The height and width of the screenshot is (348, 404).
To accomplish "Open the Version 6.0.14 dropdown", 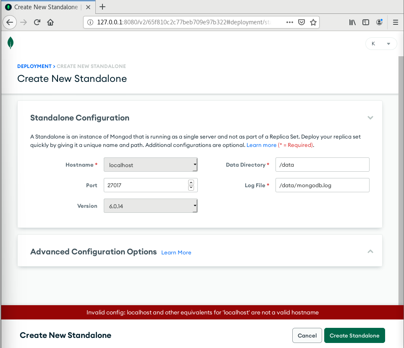I will click(x=150, y=206).
